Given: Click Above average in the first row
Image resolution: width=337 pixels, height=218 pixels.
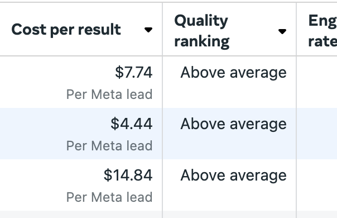Looking at the screenshot, I should click(233, 73).
